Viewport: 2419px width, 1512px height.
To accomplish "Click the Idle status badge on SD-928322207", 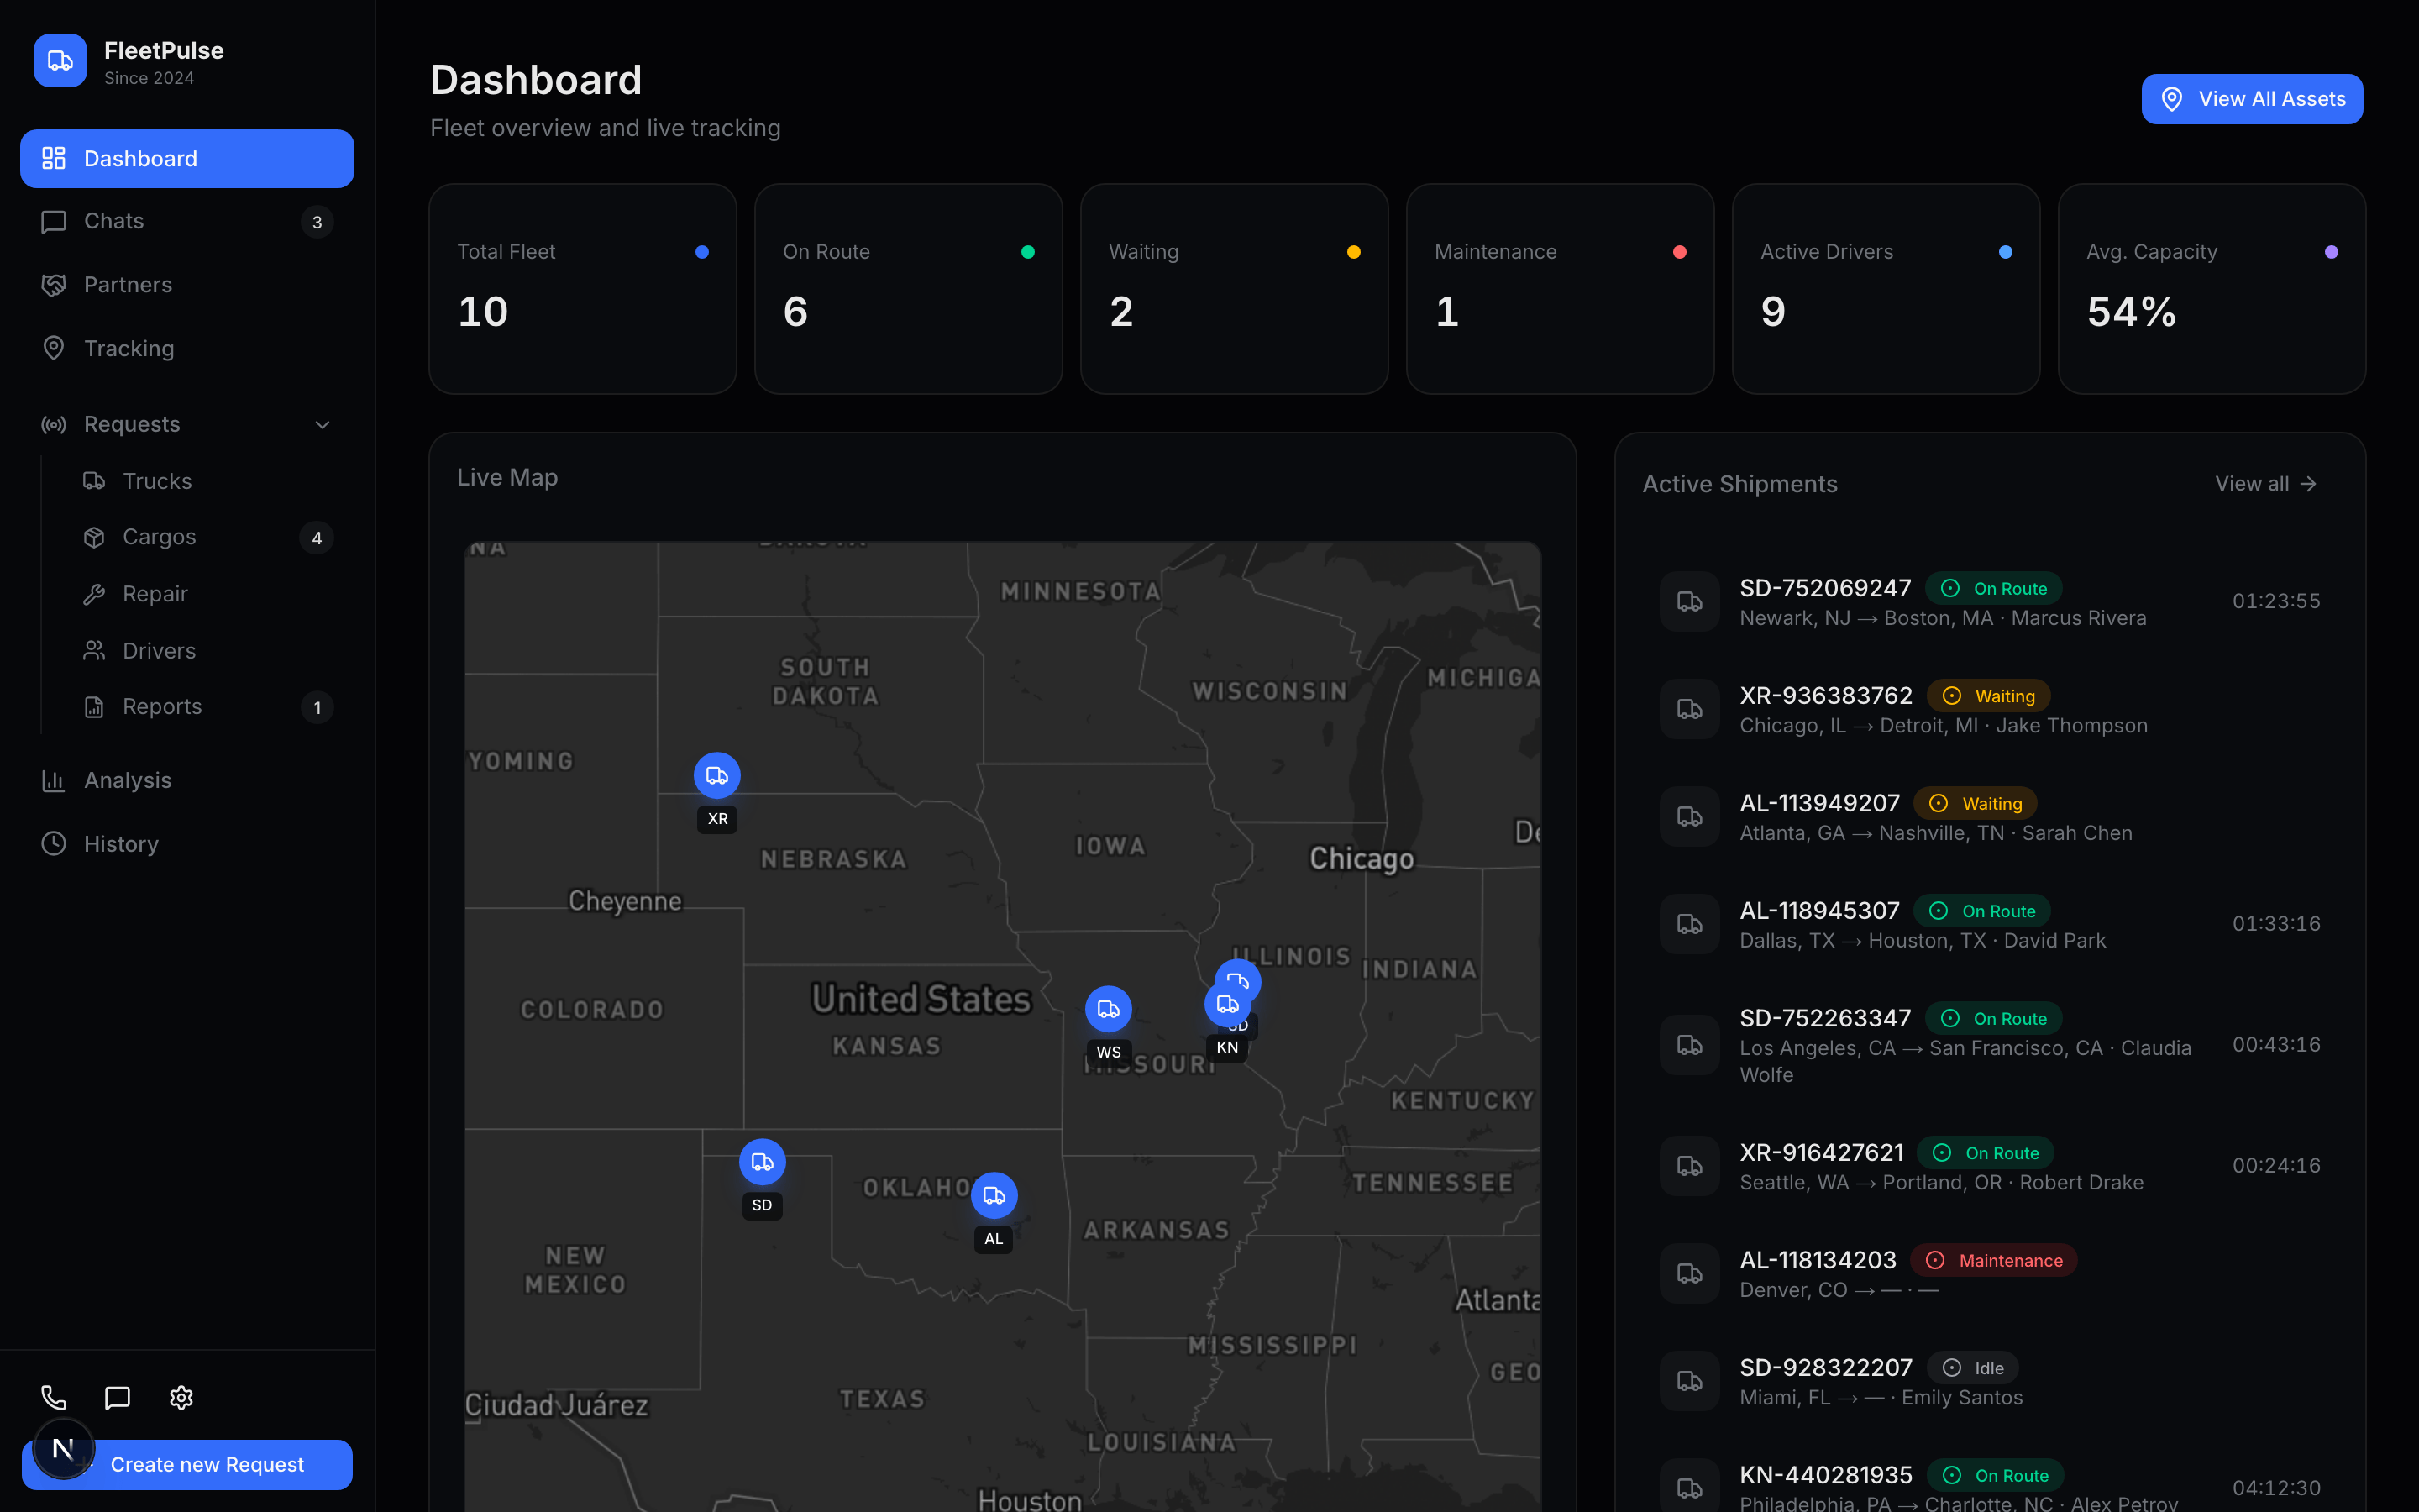I will 1972,1368.
